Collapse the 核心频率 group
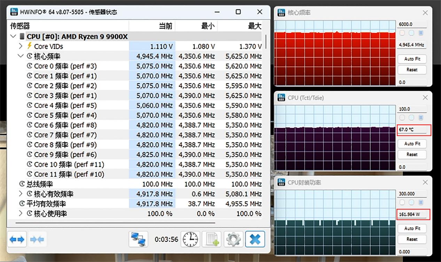This screenshot has height=262, width=441. click(x=21, y=56)
